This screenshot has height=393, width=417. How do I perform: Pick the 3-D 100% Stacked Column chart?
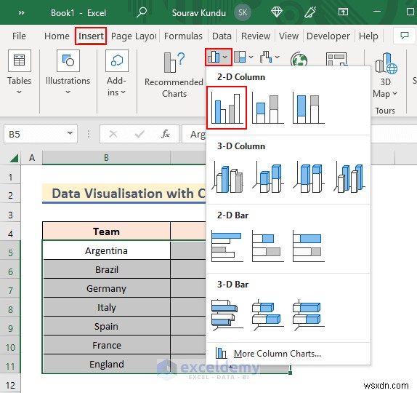(309, 178)
